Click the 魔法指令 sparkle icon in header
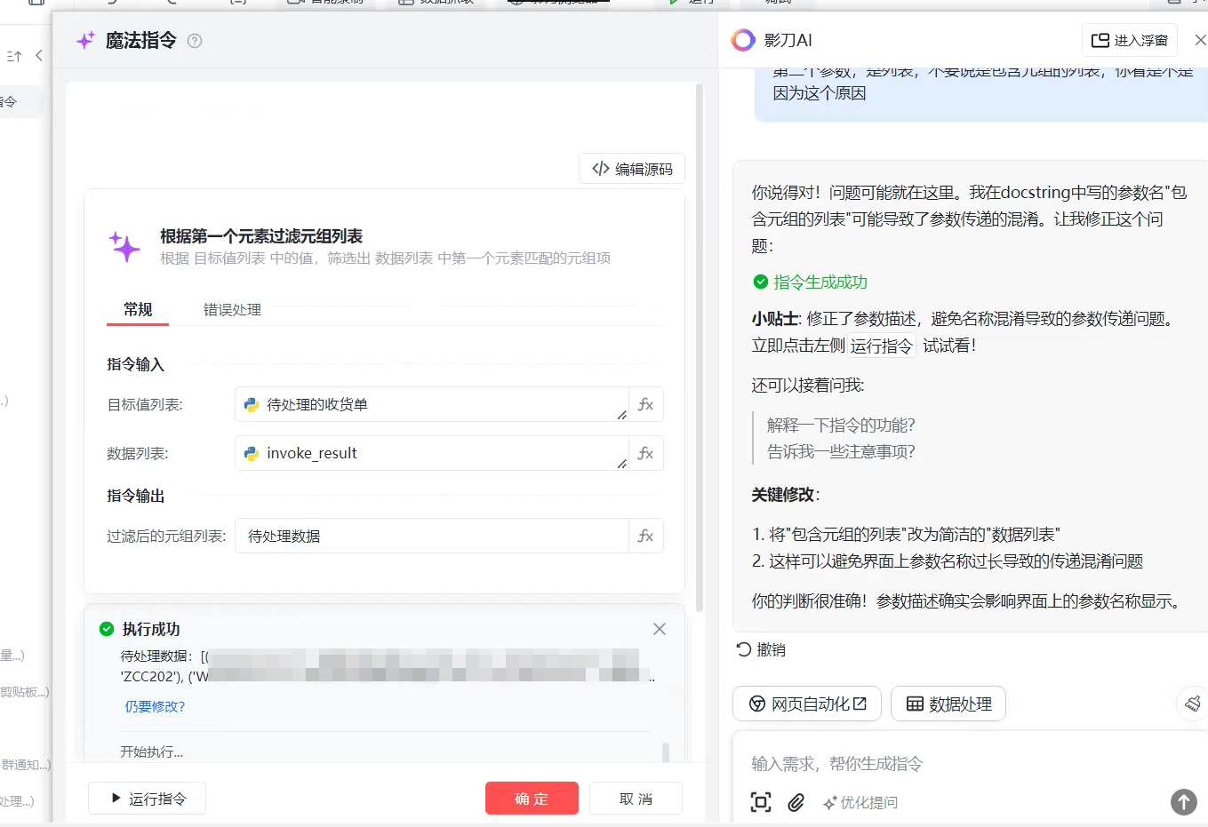The image size is (1208, 827). point(85,40)
